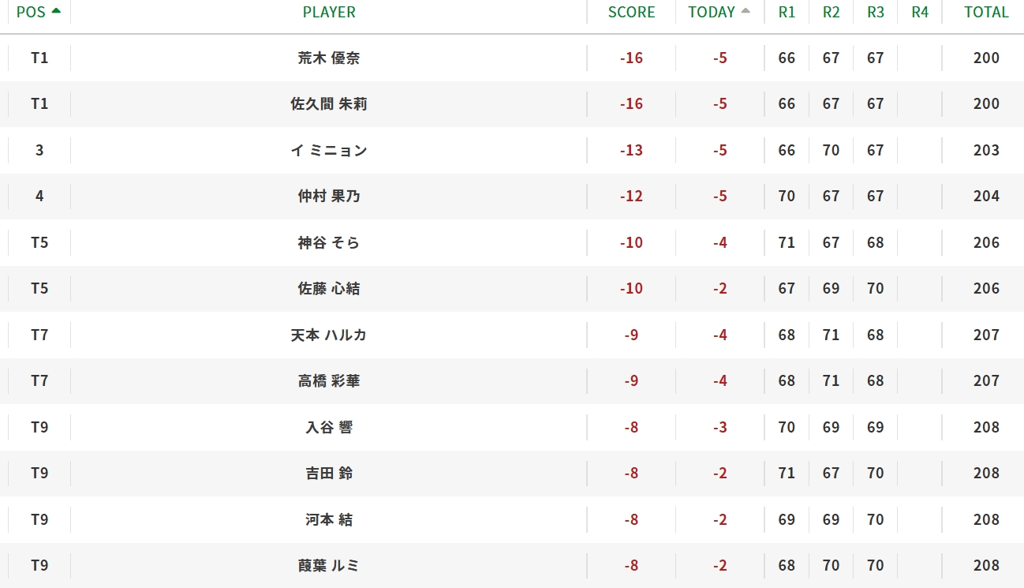Viewport: 1024px width, 588px height.
Task: Select 入谷 響 row
Action: (512, 427)
